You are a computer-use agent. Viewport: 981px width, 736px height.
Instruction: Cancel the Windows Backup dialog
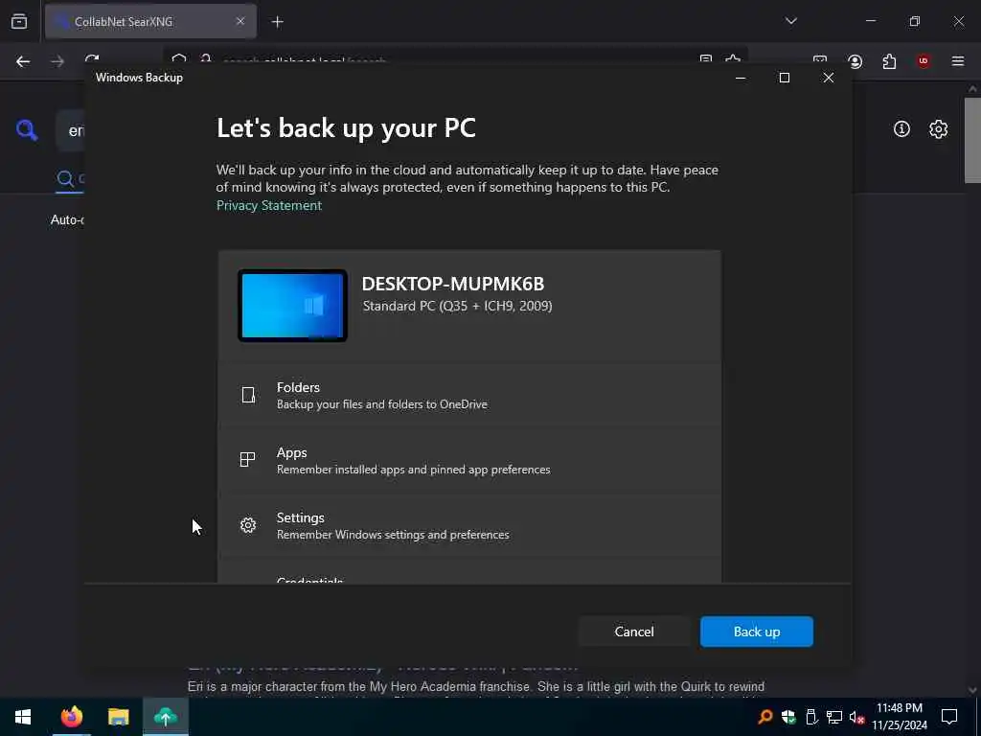point(634,632)
